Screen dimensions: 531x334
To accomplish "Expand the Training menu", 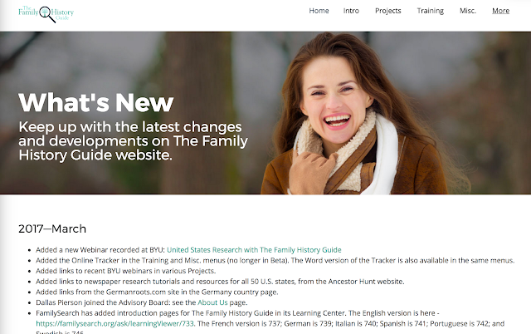I will coord(430,11).
